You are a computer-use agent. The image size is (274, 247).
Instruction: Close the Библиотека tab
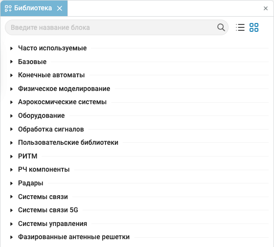60,8
